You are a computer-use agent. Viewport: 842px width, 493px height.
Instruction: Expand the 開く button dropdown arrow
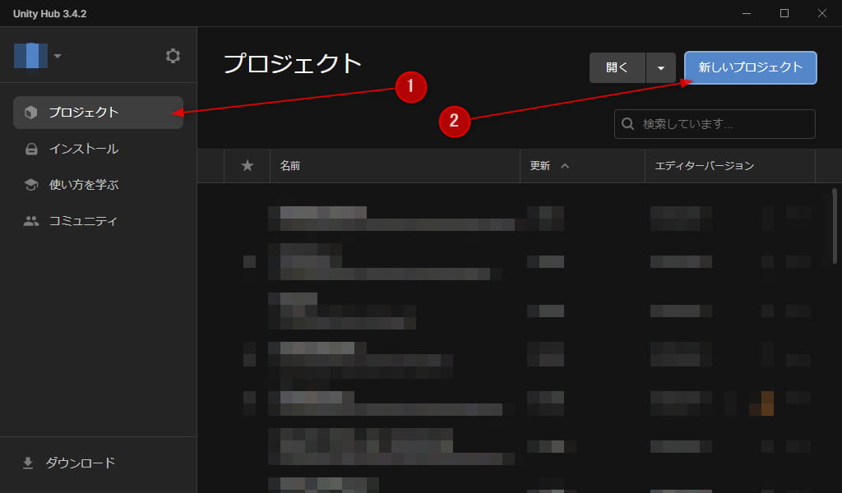point(661,68)
